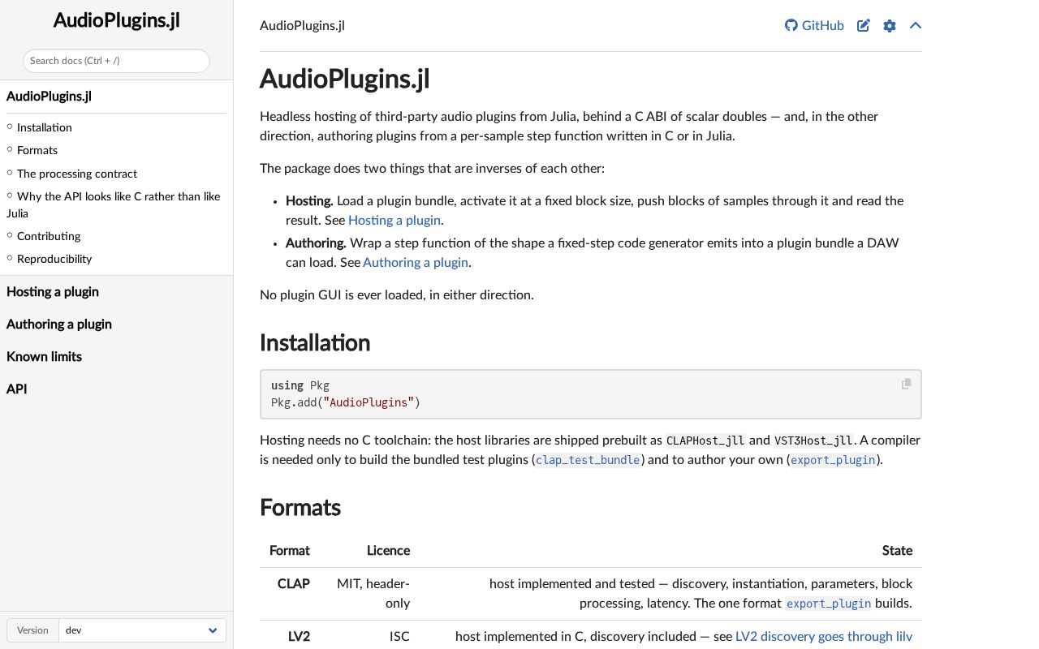Click the AudioPlugins.jl sidebar title

pyautogui.click(x=116, y=20)
